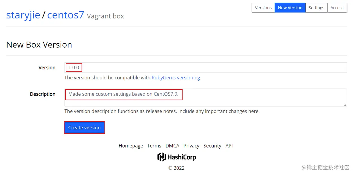Follow the RubyGems versioning link
355x176 pixels.
[x=176, y=78]
